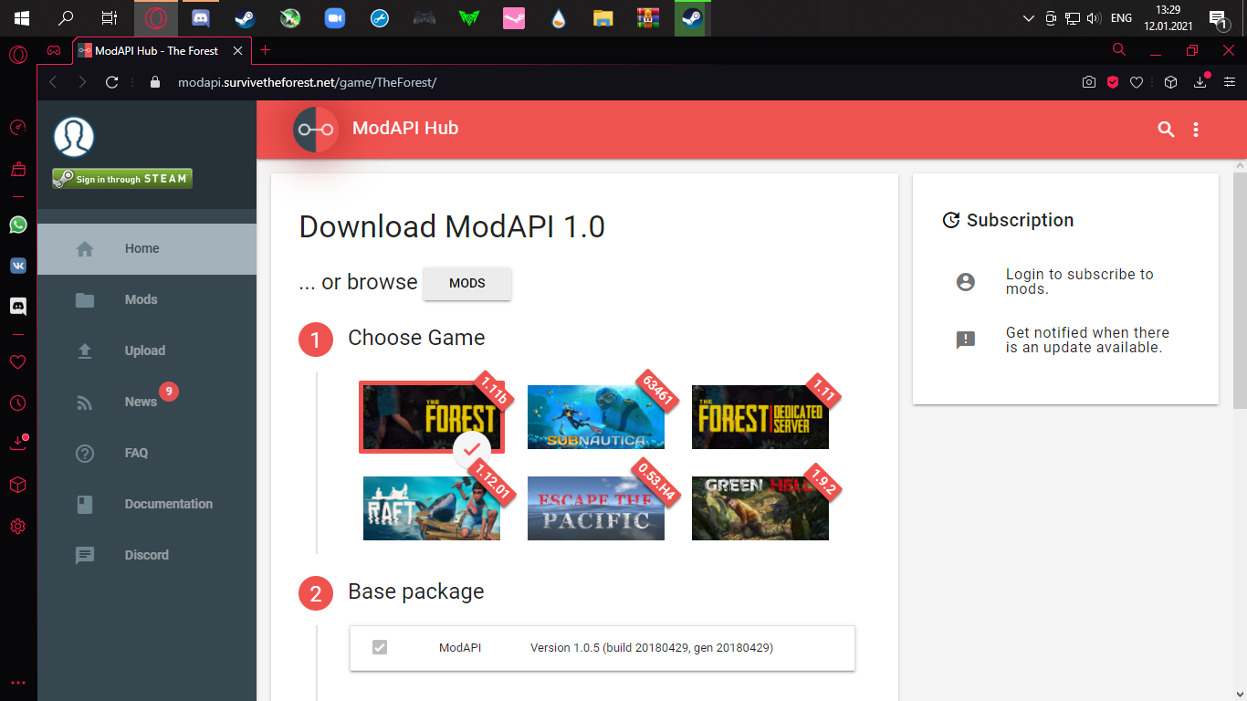This screenshot has height=701, width=1247.
Task: Open the Windows notification center
Action: 1217,18
